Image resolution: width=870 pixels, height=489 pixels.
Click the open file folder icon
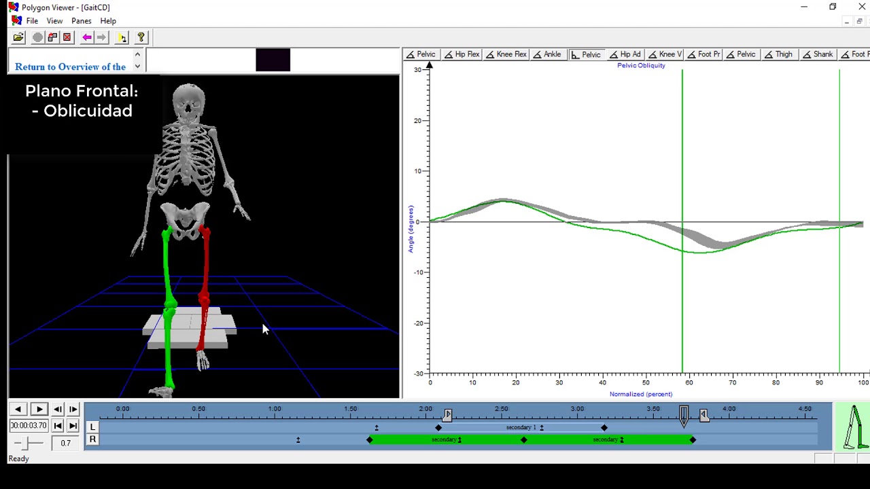point(18,37)
